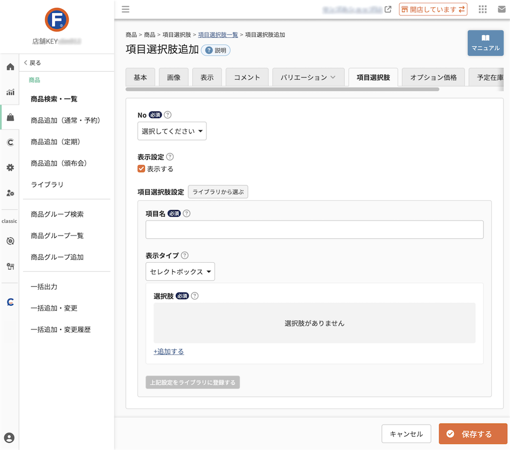
Task: Open 一括追加・変更 menu item
Action: [54, 308]
